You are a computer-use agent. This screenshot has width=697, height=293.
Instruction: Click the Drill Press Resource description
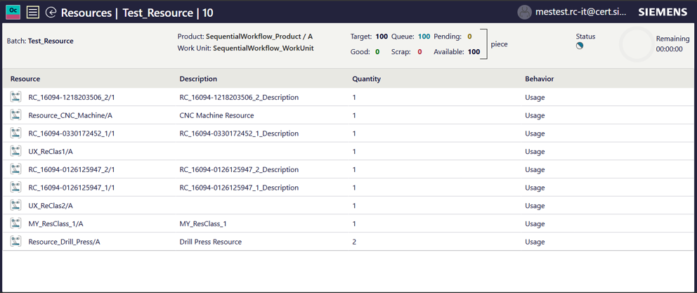(x=211, y=242)
